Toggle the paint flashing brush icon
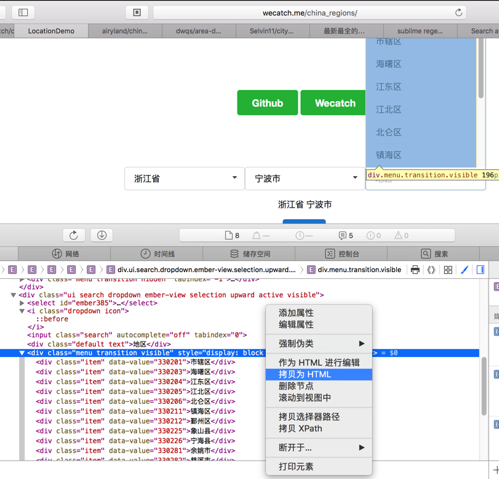 click(x=465, y=270)
